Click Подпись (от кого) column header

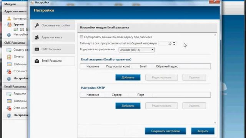click(x=118, y=66)
